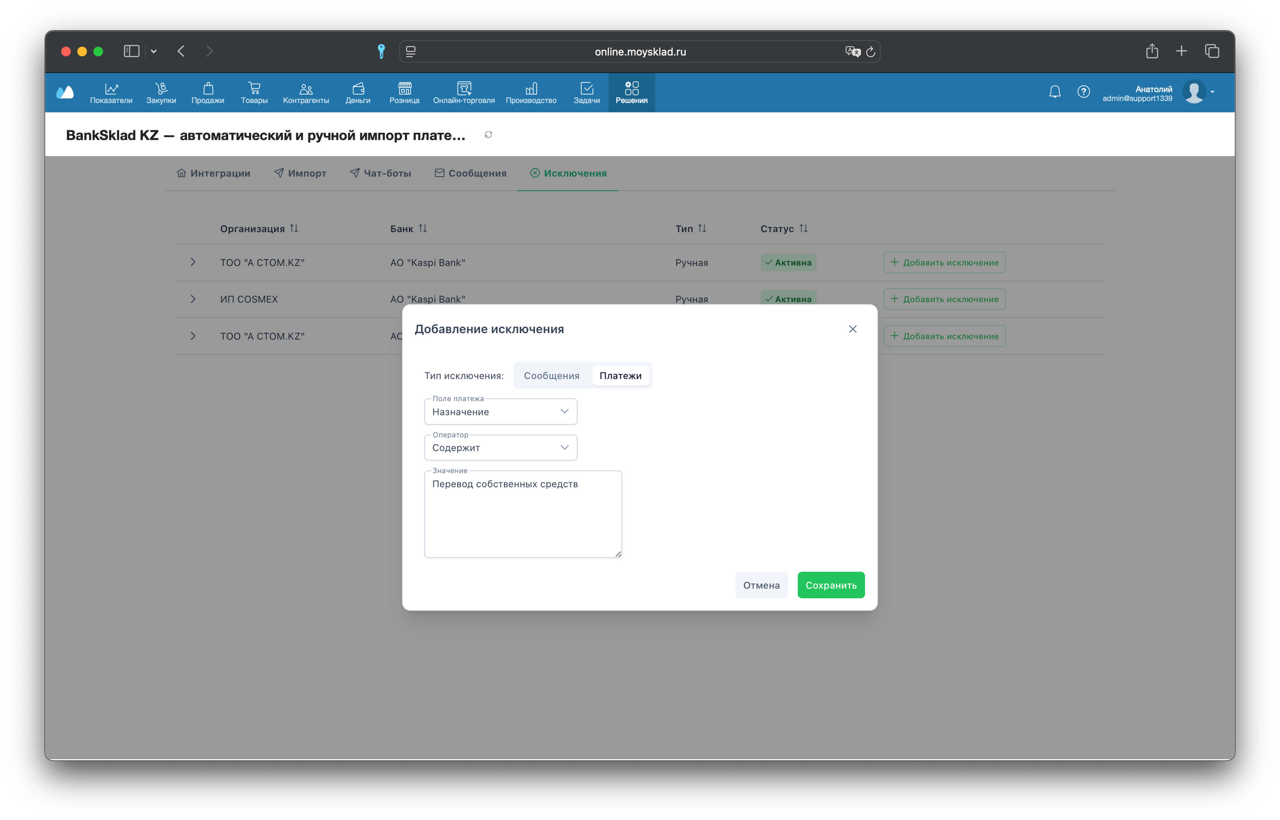Click the АО "Kaspi Bank" cell in first row
Viewport: 1280px width, 820px height.
pos(427,262)
